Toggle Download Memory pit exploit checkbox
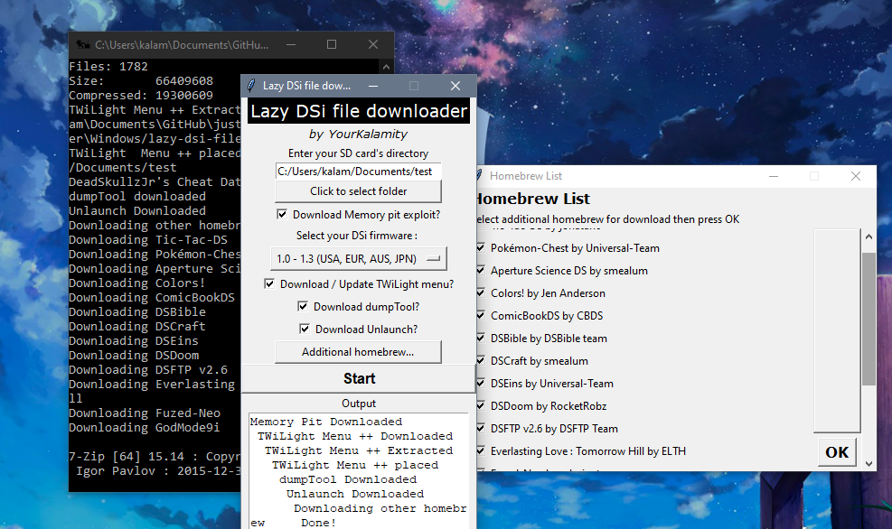 (x=283, y=215)
